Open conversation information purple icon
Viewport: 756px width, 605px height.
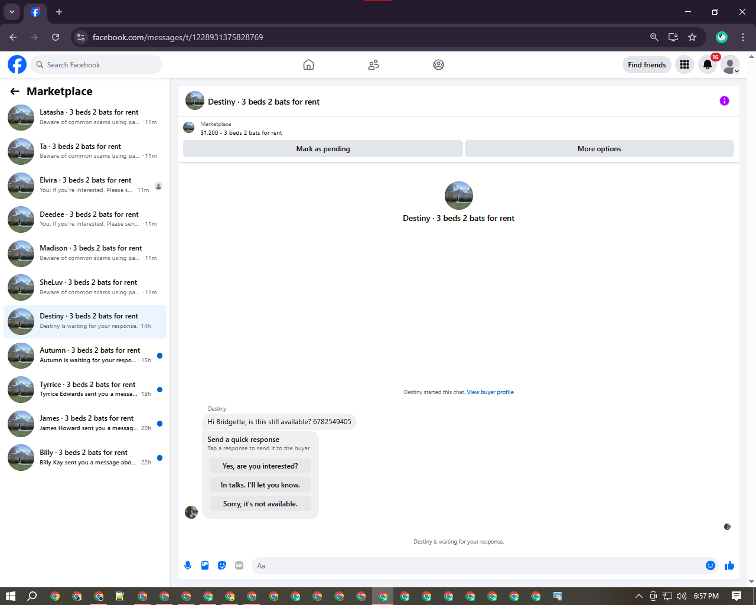coord(724,101)
